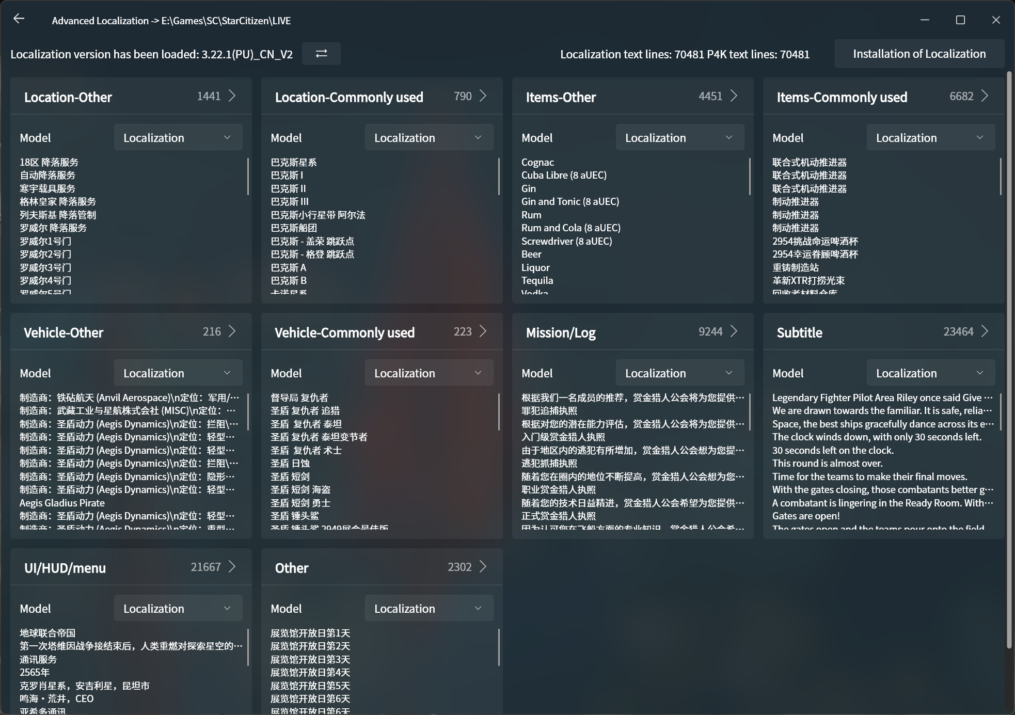The image size is (1015, 715).
Task: Expand Model dropdown in Vehicle-Commonly used card
Action: coord(429,373)
